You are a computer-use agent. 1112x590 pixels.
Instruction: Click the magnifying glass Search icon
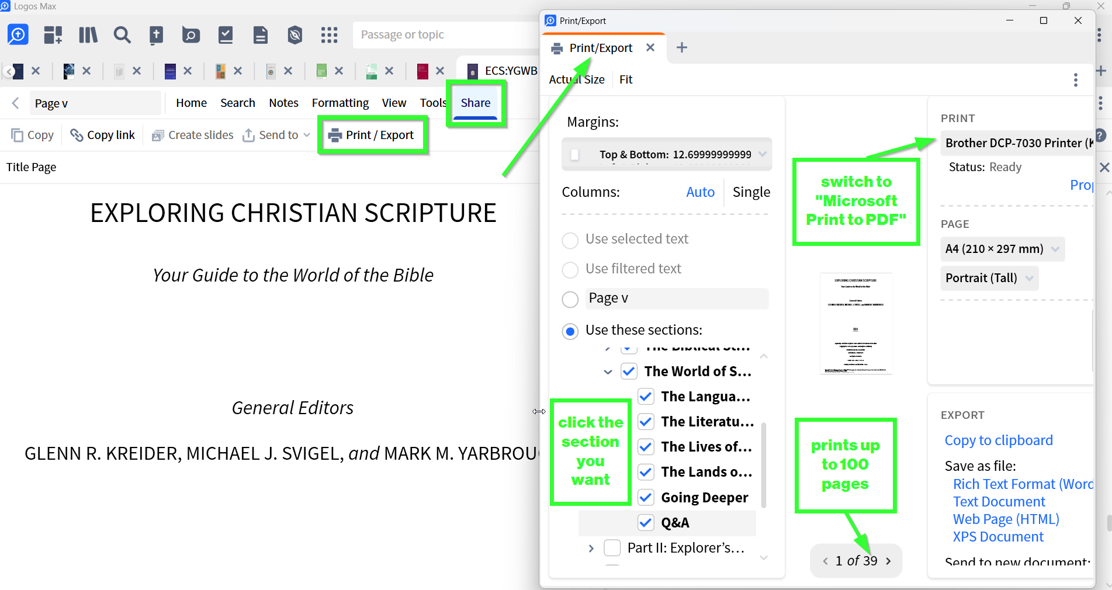tap(122, 35)
